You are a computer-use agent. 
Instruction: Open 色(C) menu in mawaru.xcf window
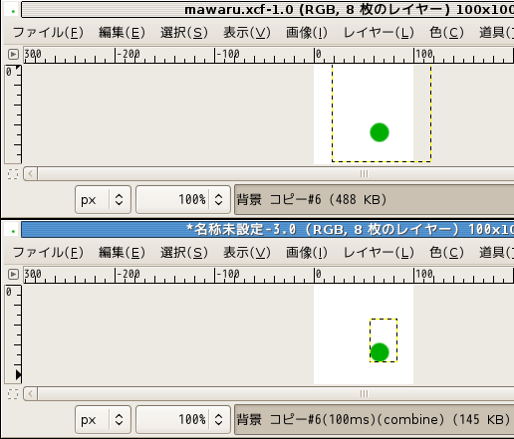446,33
